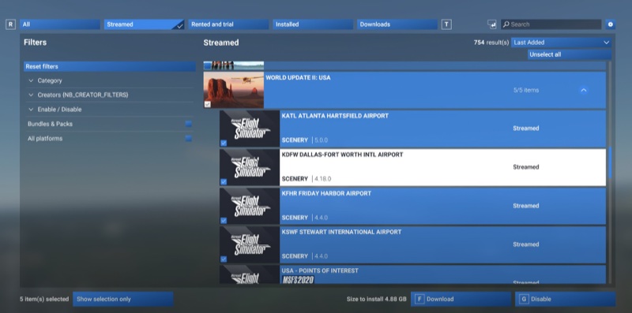Click the 5 item(s) selected label

pos(44,300)
